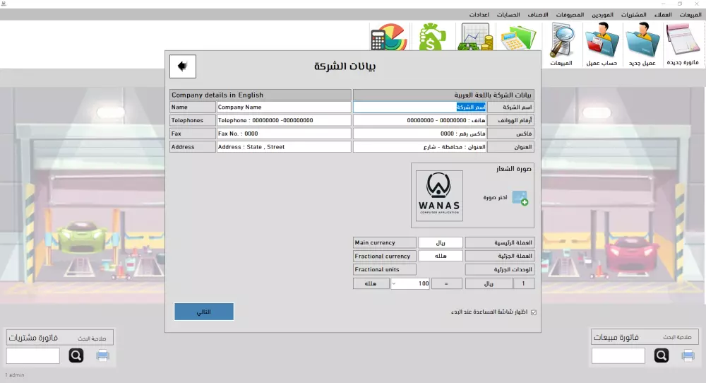Screen dimensions: 706x383
Task: Open the المصروفات menu
Action: 570,15
